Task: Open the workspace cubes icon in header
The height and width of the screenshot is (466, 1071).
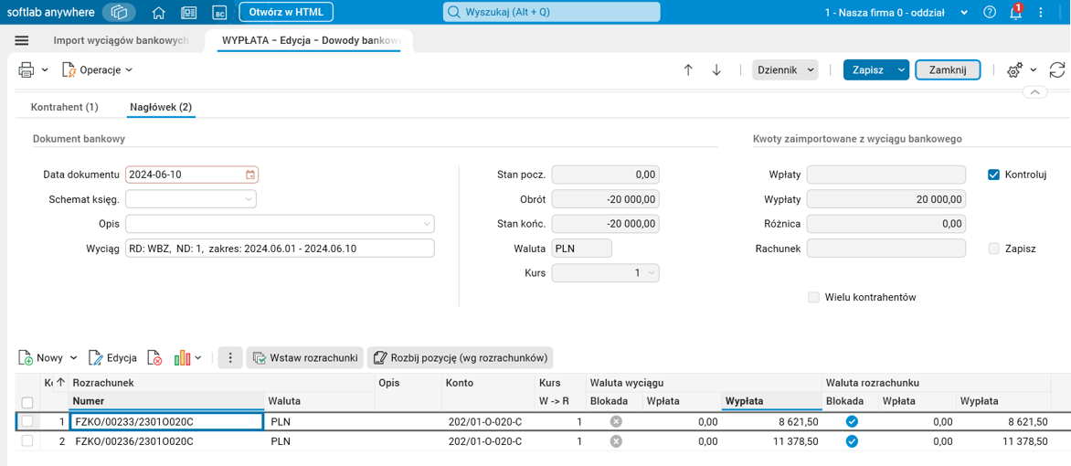Action: [119, 12]
